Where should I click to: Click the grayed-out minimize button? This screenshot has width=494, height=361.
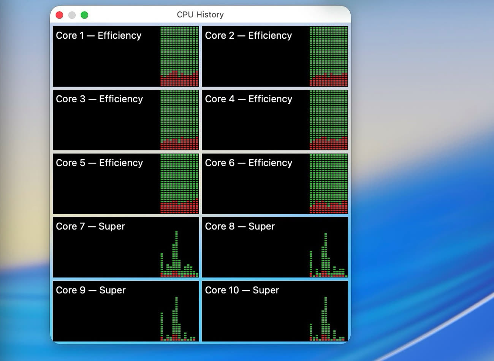(72, 15)
